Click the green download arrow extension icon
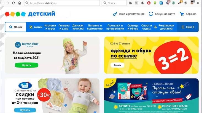The width and height of the screenshot is (202, 113). click(155, 3)
